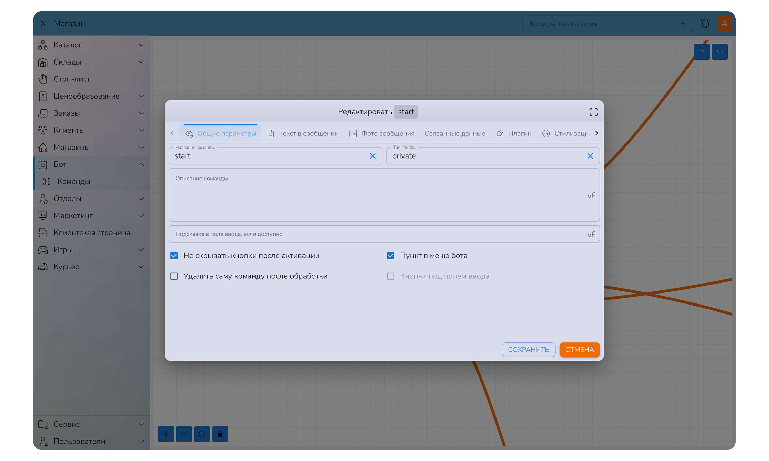Click the help question mark button
This screenshot has height=461, width=769.
702,51
